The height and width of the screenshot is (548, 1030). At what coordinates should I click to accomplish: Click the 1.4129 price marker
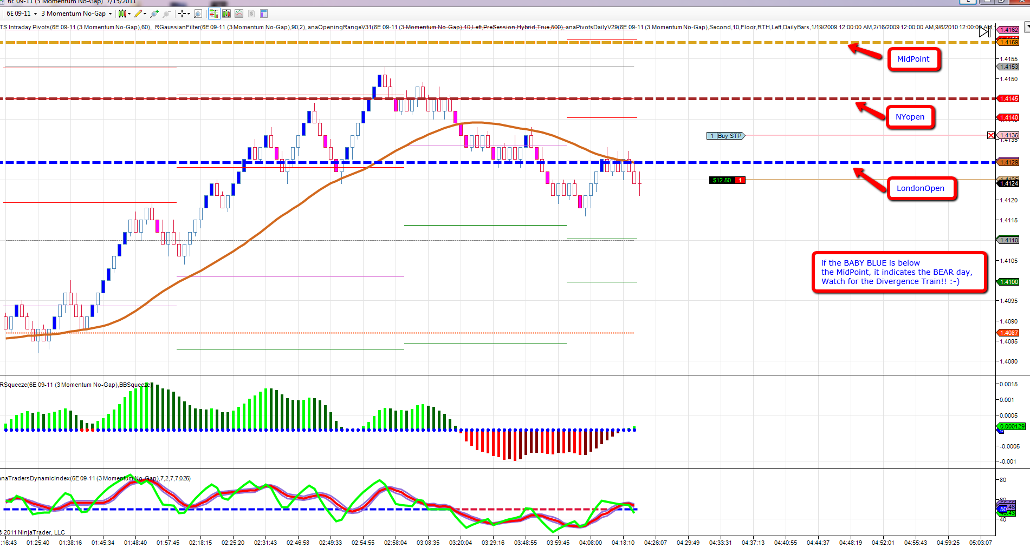(x=1008, y=162)
